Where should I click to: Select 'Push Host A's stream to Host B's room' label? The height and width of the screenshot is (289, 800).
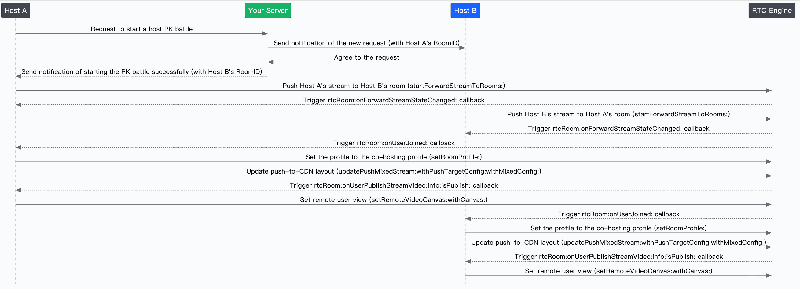pyautogui.click(x=394, y=86)
